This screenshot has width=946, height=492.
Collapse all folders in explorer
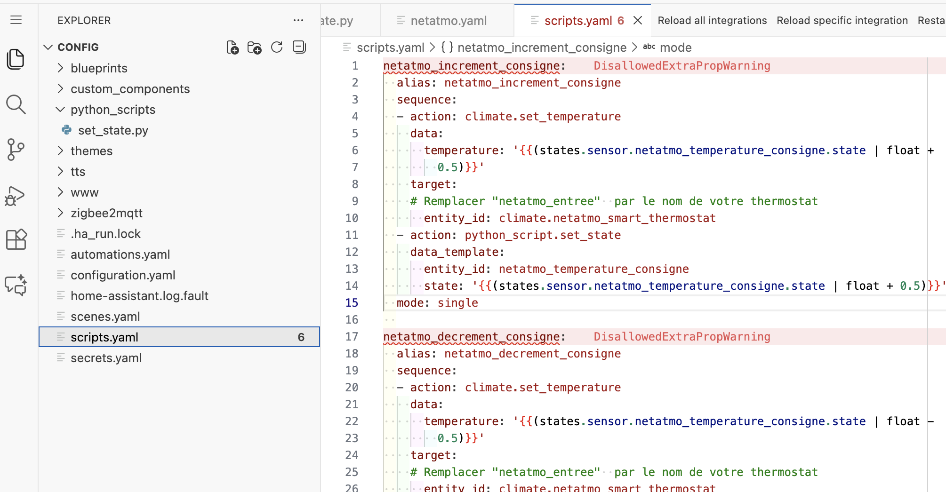coord(299,47)
